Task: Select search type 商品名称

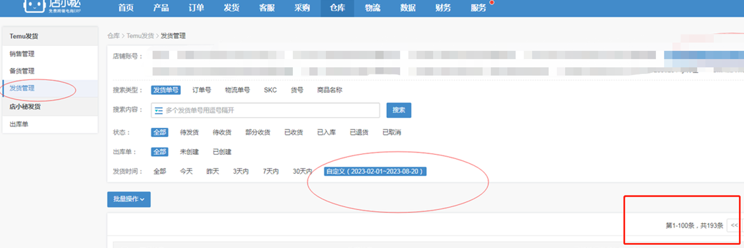Action: pos(330,90)
